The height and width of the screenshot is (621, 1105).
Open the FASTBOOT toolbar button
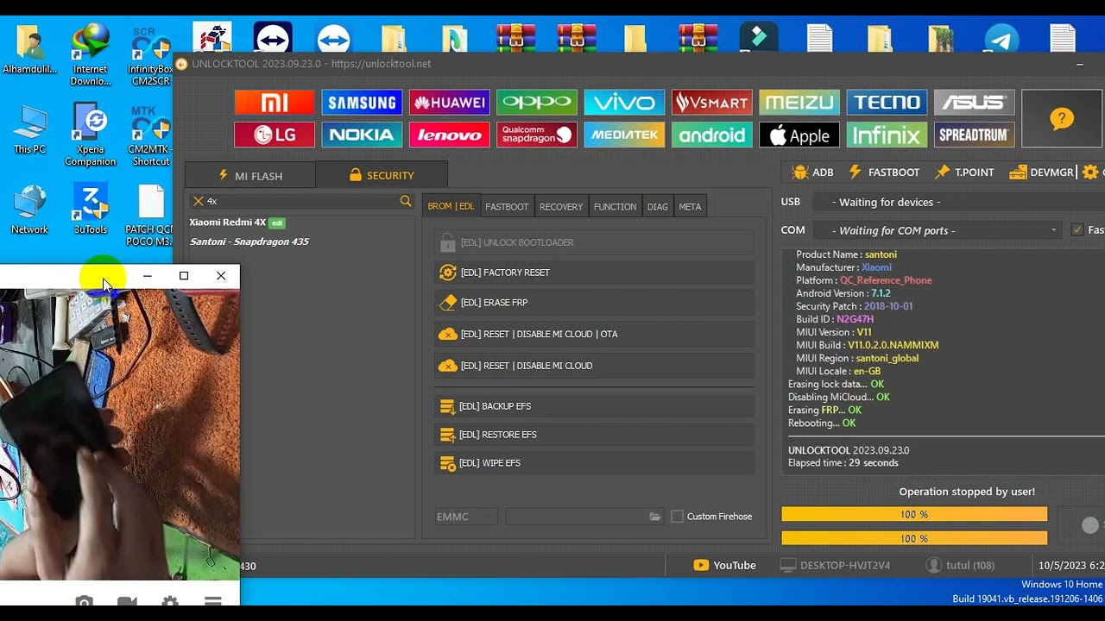pyautogui.click(x=884, y=172)
